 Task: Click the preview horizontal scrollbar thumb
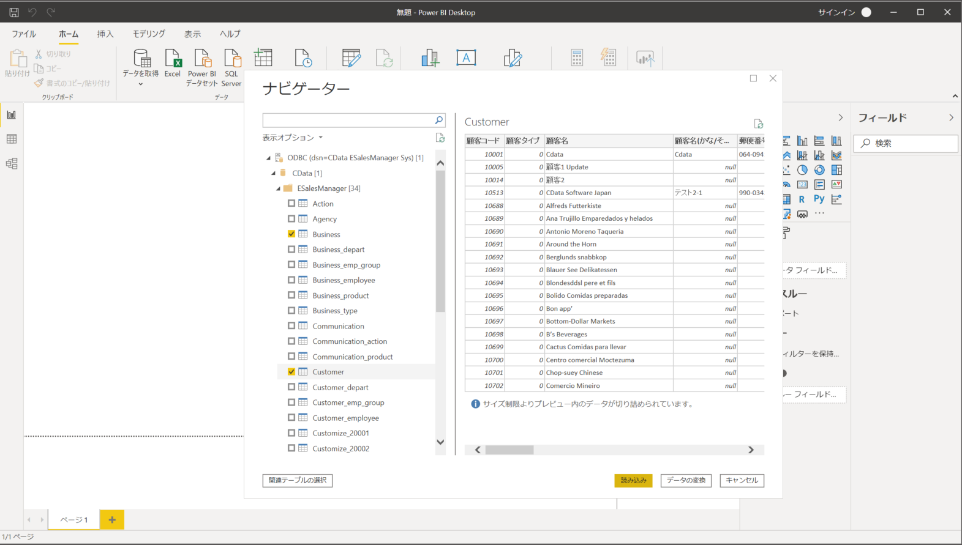(509, 450)
